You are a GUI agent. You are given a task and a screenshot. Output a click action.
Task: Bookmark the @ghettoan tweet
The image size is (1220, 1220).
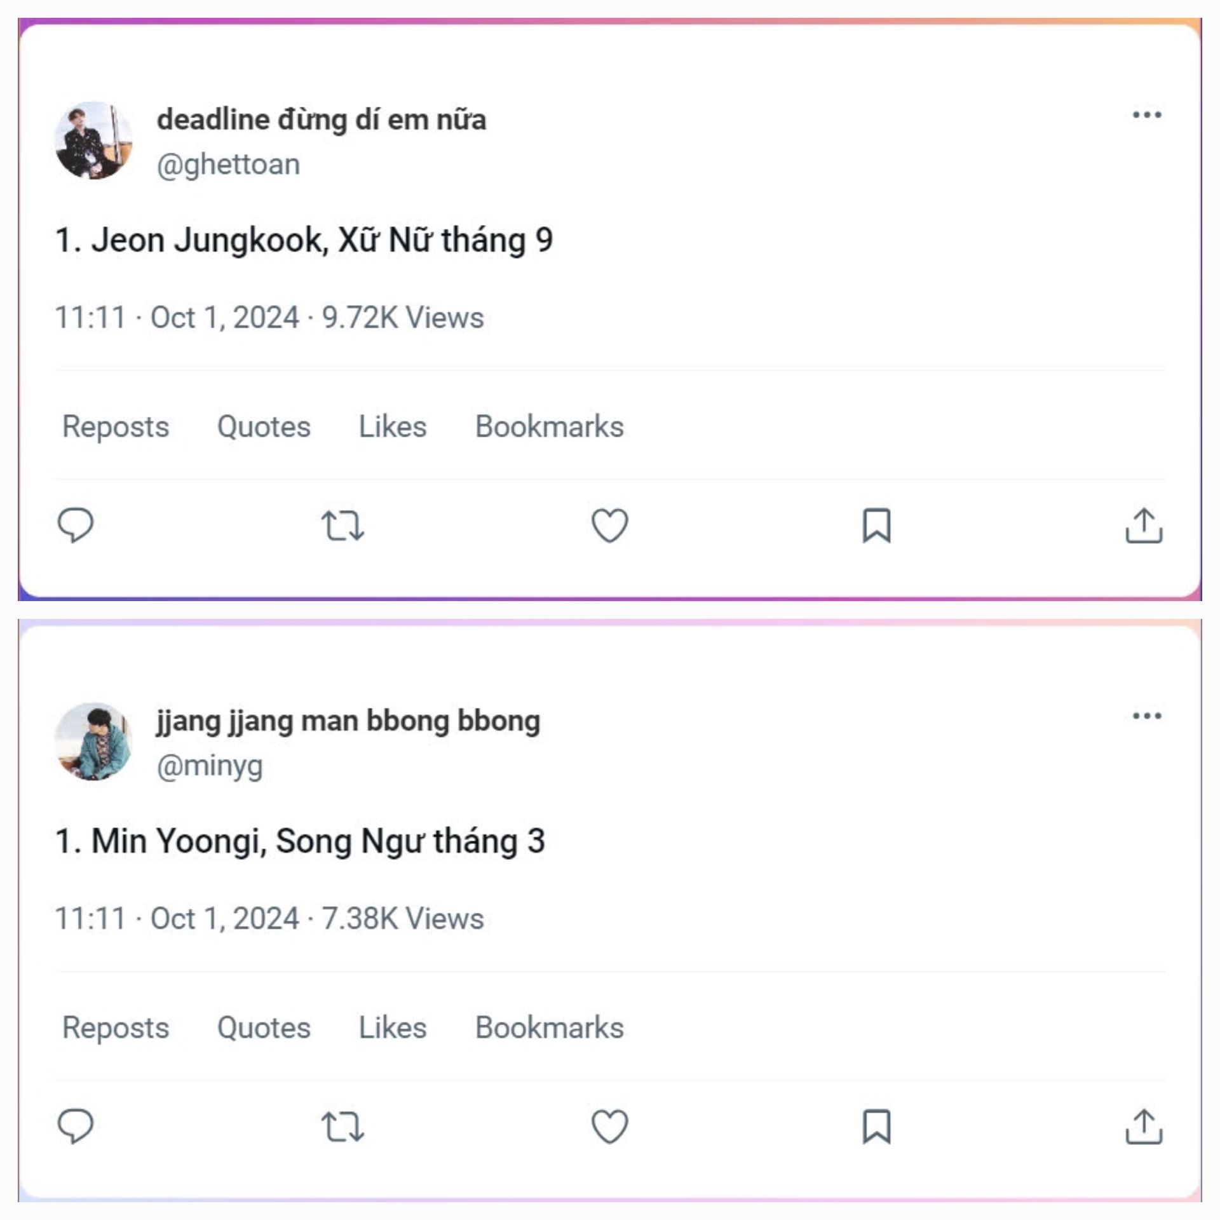point(876,525)
